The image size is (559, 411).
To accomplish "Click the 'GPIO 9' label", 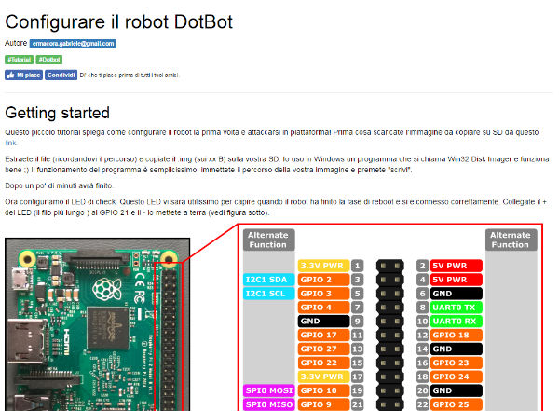I will 323,404.
